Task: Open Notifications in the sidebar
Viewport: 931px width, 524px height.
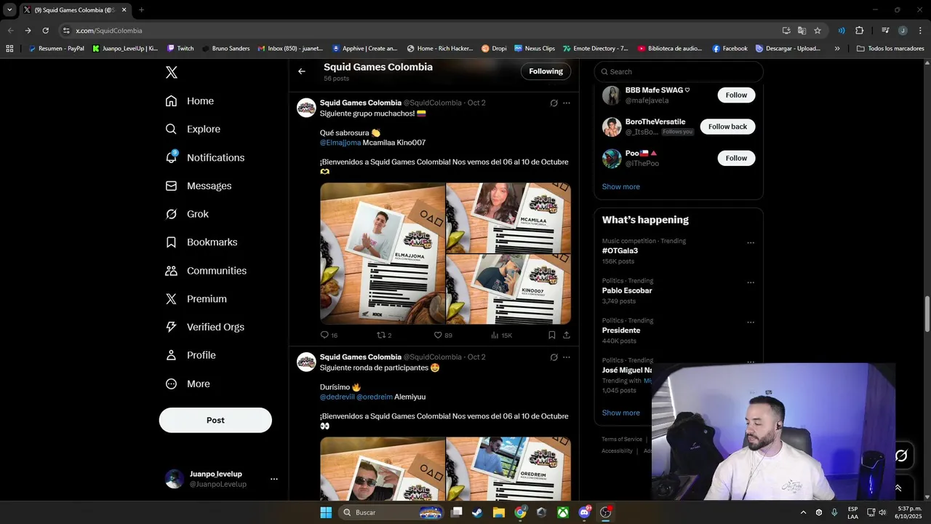Action: tap(205, 157)
